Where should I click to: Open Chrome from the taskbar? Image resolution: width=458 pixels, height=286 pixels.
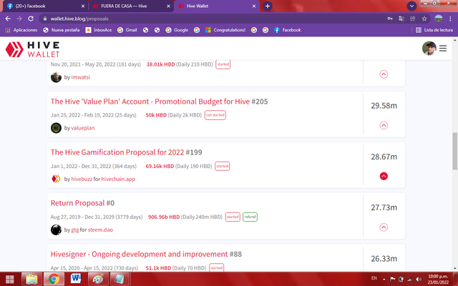point(54,279)
